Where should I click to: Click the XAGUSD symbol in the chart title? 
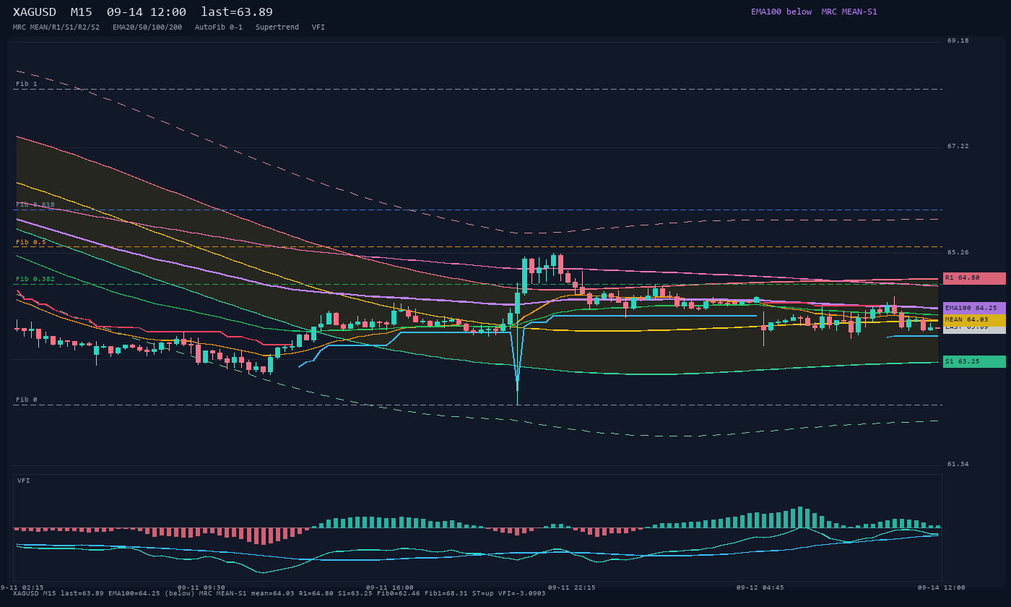[x=35, y=12]
